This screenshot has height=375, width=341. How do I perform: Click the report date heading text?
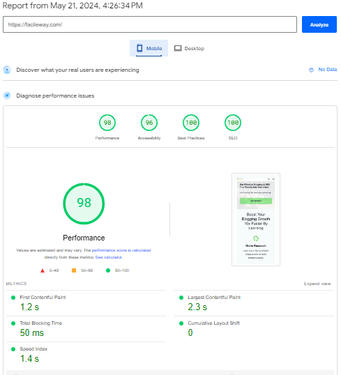click(73, 6)
